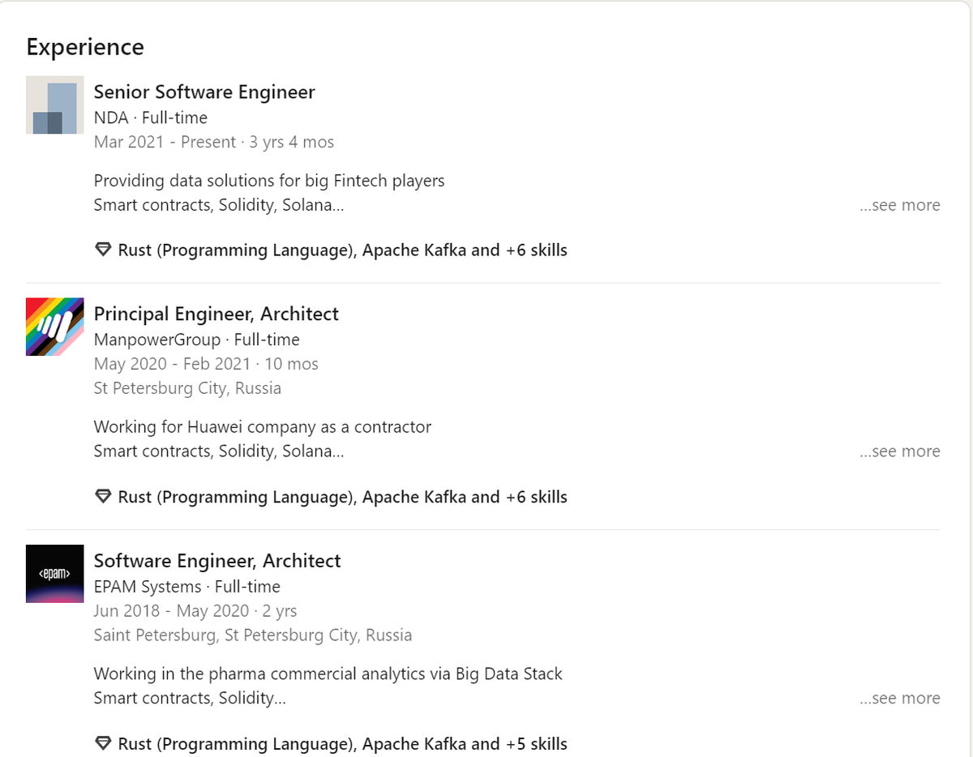Click the skills diamond icon under EPAM role
973x757 pixels.
[x=103, y=743]
